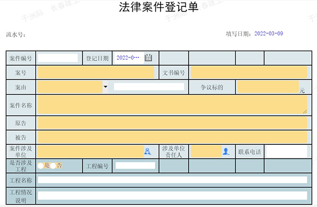317x207 pixels.
Task: Click inside the 案件名称 text area
Action: coord(172,105)
